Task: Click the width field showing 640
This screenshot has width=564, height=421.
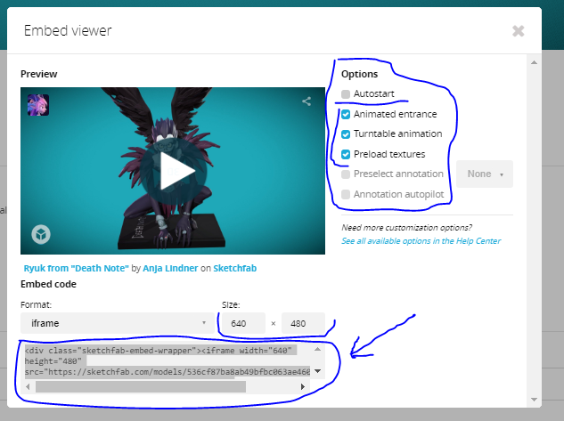Action: pos(243,323)
